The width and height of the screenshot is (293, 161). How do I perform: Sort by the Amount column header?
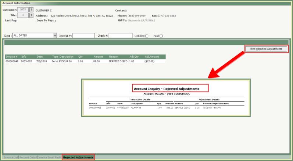click(98, 56)
